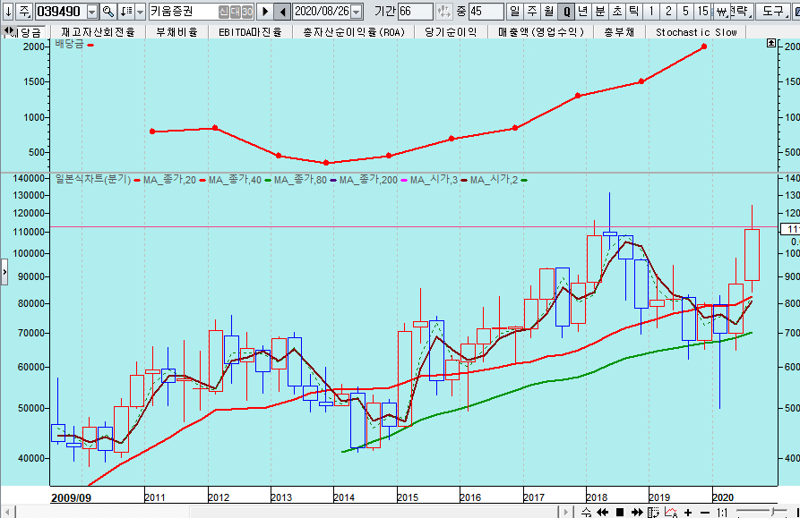This screenshot has height=518, width=800.
Task: Select the quarterly Q period toggle
Action: tap(566, 12)
